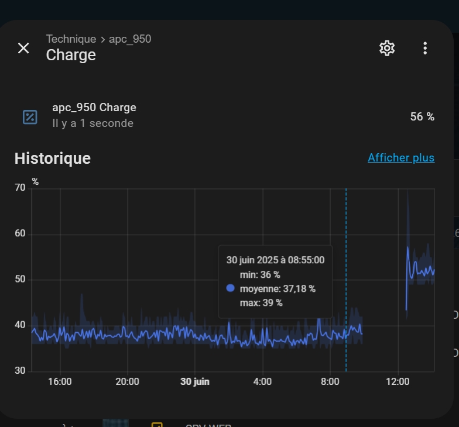Open the three-dot overflow menu

pos(425,48)
